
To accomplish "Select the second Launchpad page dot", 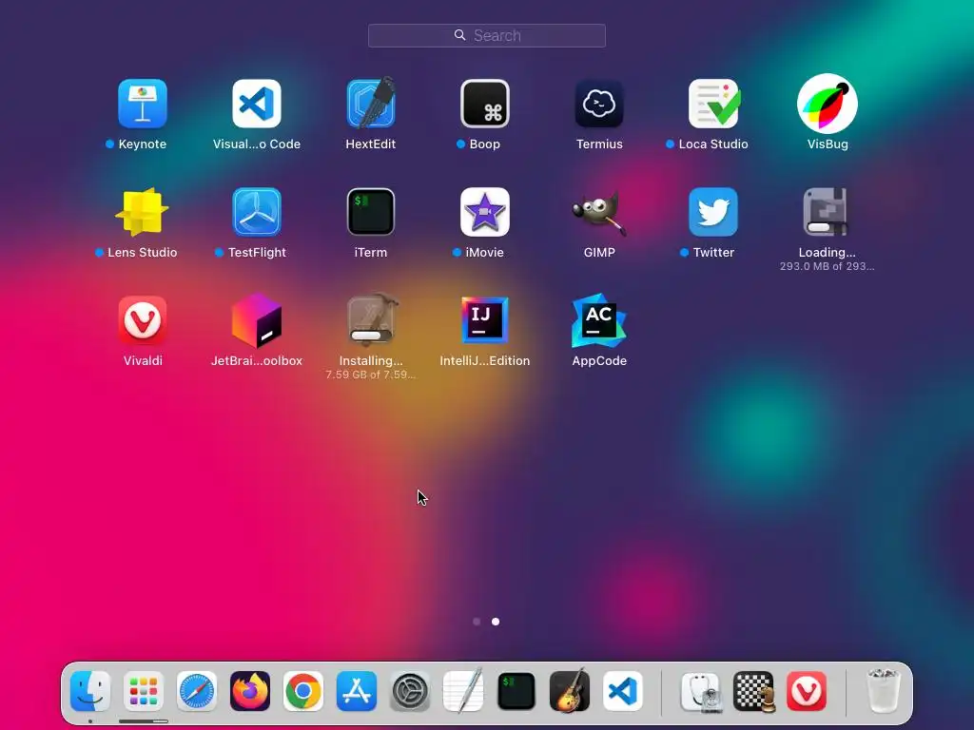I will (x=496, y=622).
